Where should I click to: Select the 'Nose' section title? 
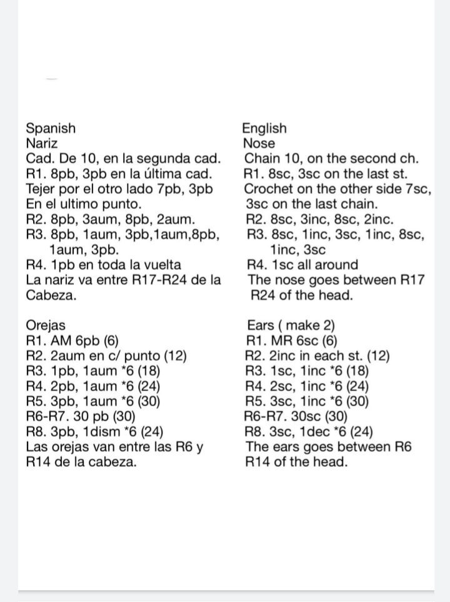[259, 143]
